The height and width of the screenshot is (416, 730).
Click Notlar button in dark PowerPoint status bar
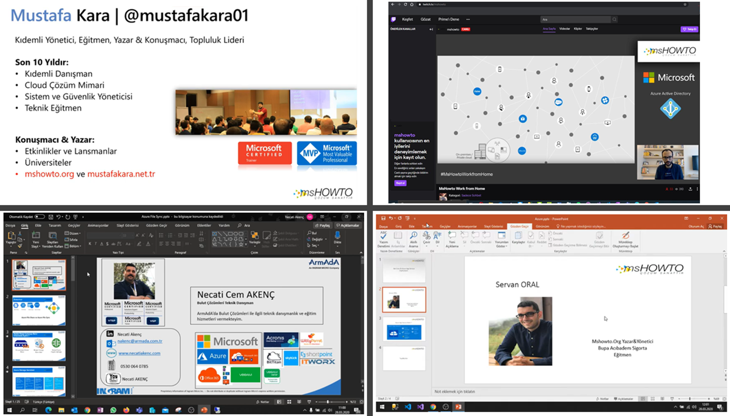tap(263, 402)
